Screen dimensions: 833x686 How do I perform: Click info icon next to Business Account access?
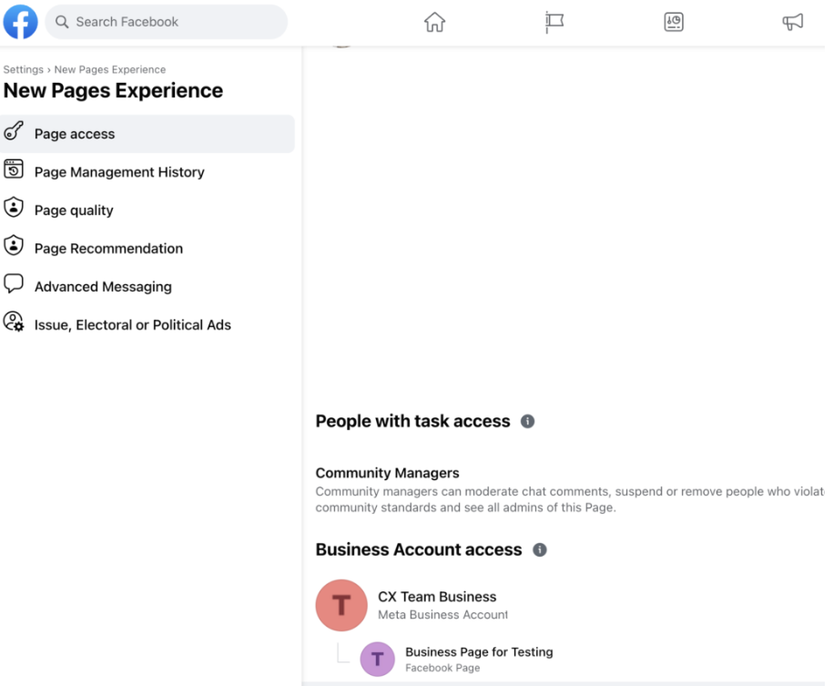[x=540, y=550]
